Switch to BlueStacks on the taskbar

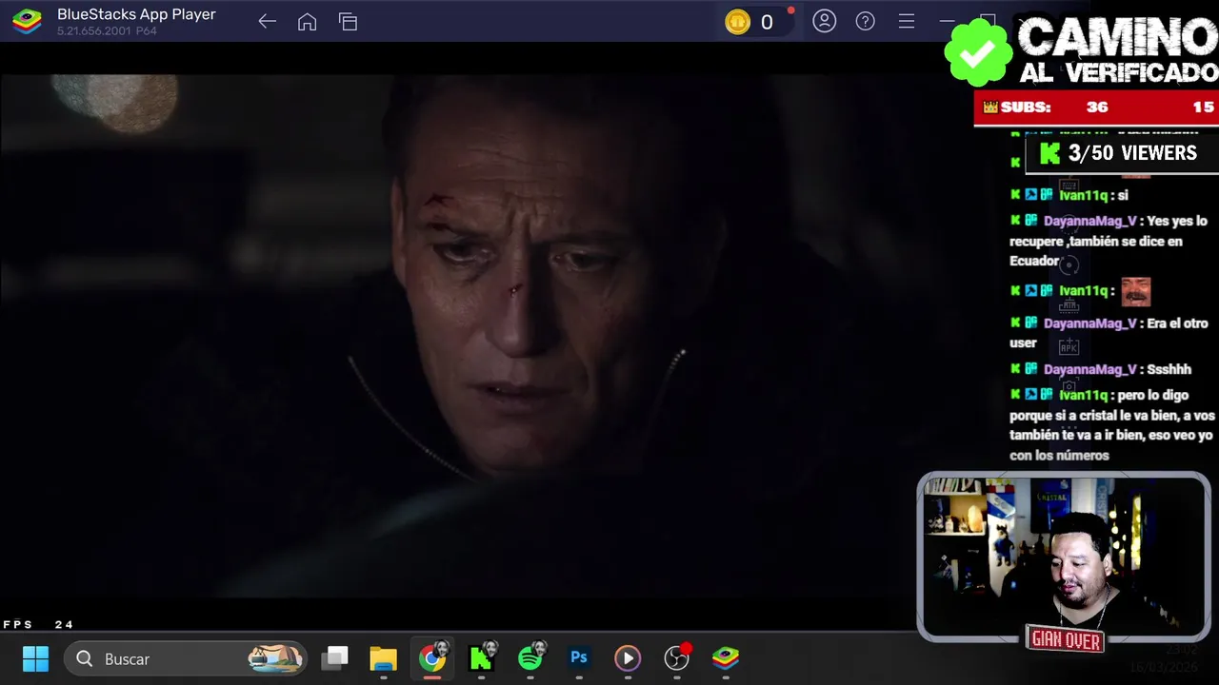pos(726,657)
